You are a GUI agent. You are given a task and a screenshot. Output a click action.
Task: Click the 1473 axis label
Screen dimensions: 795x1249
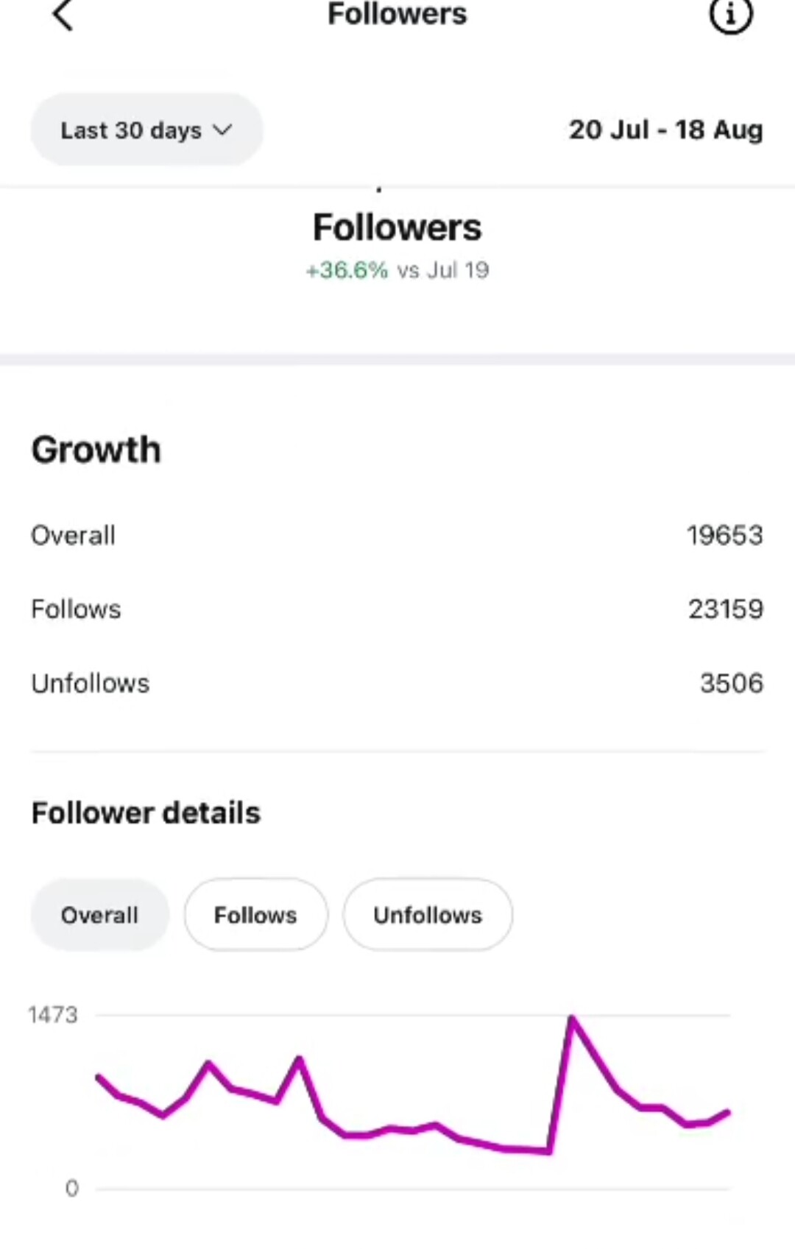click(52, 1015)
